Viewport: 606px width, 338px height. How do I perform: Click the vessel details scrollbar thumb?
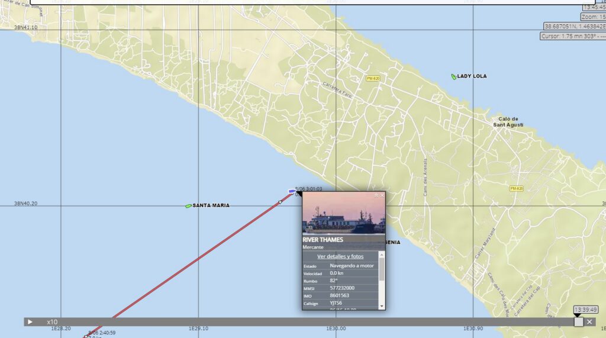pyautogui.click(x=382, y=269)
